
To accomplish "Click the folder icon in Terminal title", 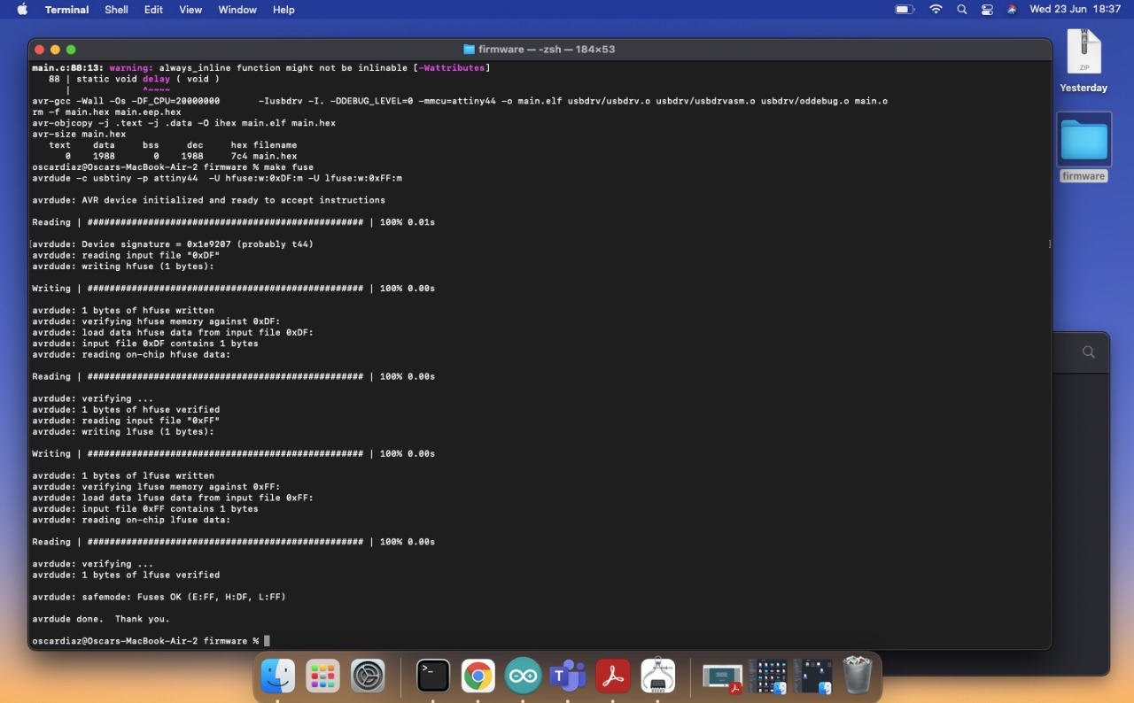I will [x=469, y=50].
